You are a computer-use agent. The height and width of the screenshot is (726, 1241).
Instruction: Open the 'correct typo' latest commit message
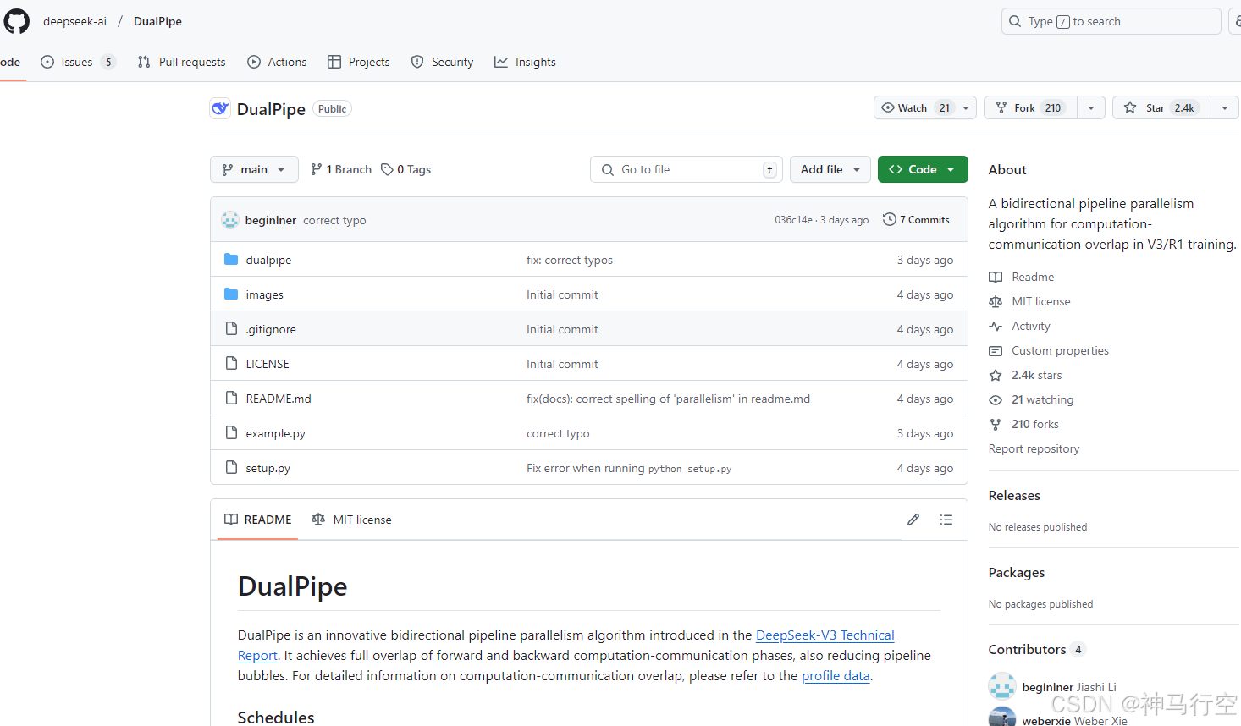coord(334,220)
